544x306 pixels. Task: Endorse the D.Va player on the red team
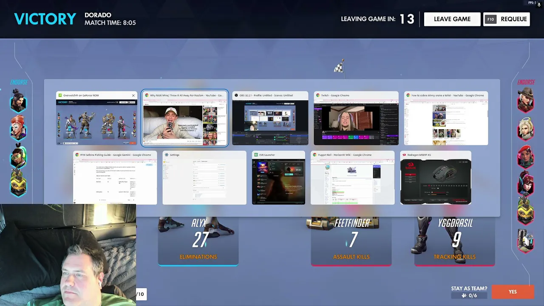pyautogui.click(x=526, y=184)
